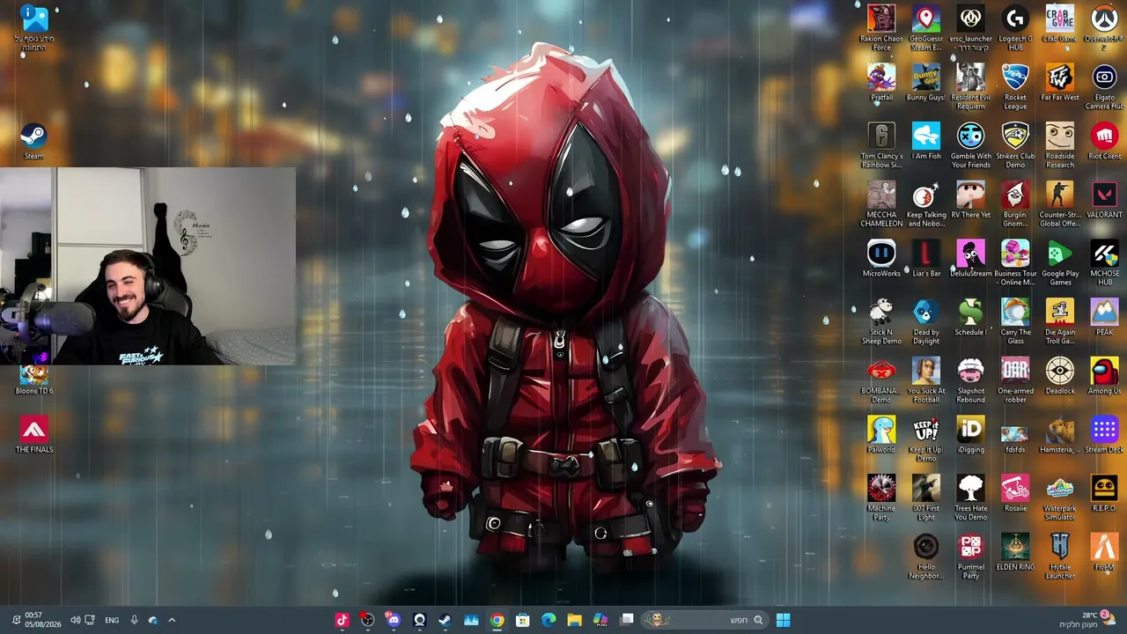Click the iDigging desktop icon
Image resolution: width=1127 pixels, height=634 pixels.
click(x=970, y=434)
